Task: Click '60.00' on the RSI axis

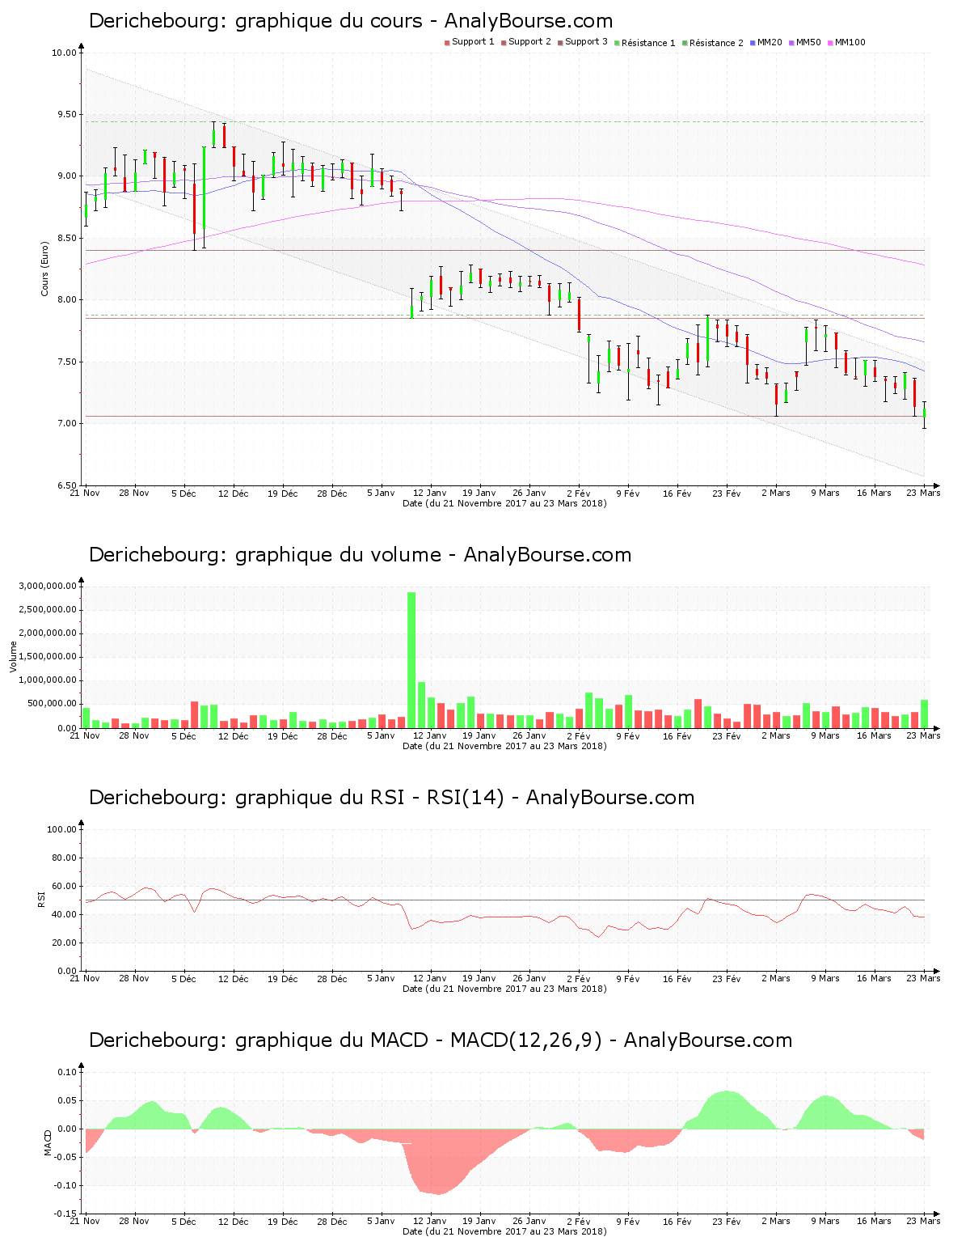Action: (x=65, y=886)
